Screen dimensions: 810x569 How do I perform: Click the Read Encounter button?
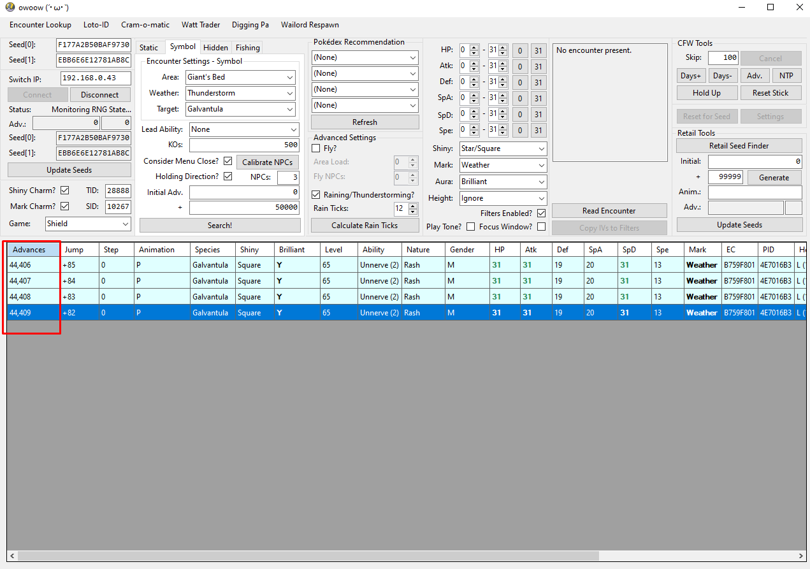609,211
